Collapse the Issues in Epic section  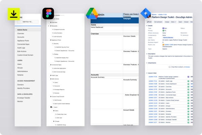pos(146,73)
